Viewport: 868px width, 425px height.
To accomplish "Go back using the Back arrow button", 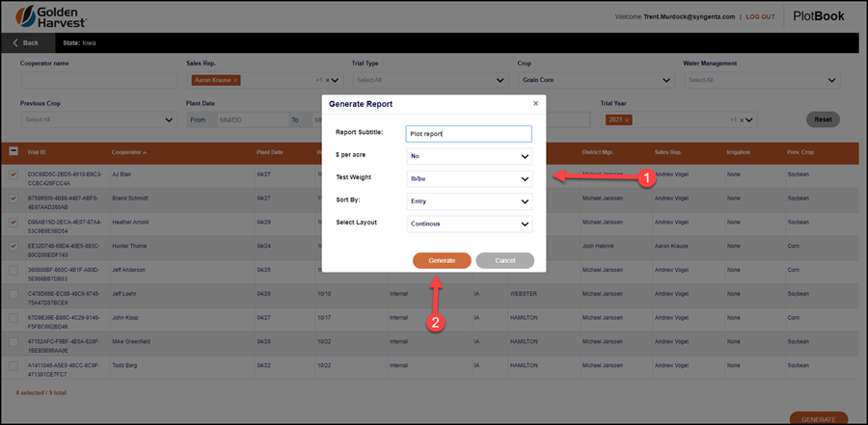I will [x=25, y=42].
